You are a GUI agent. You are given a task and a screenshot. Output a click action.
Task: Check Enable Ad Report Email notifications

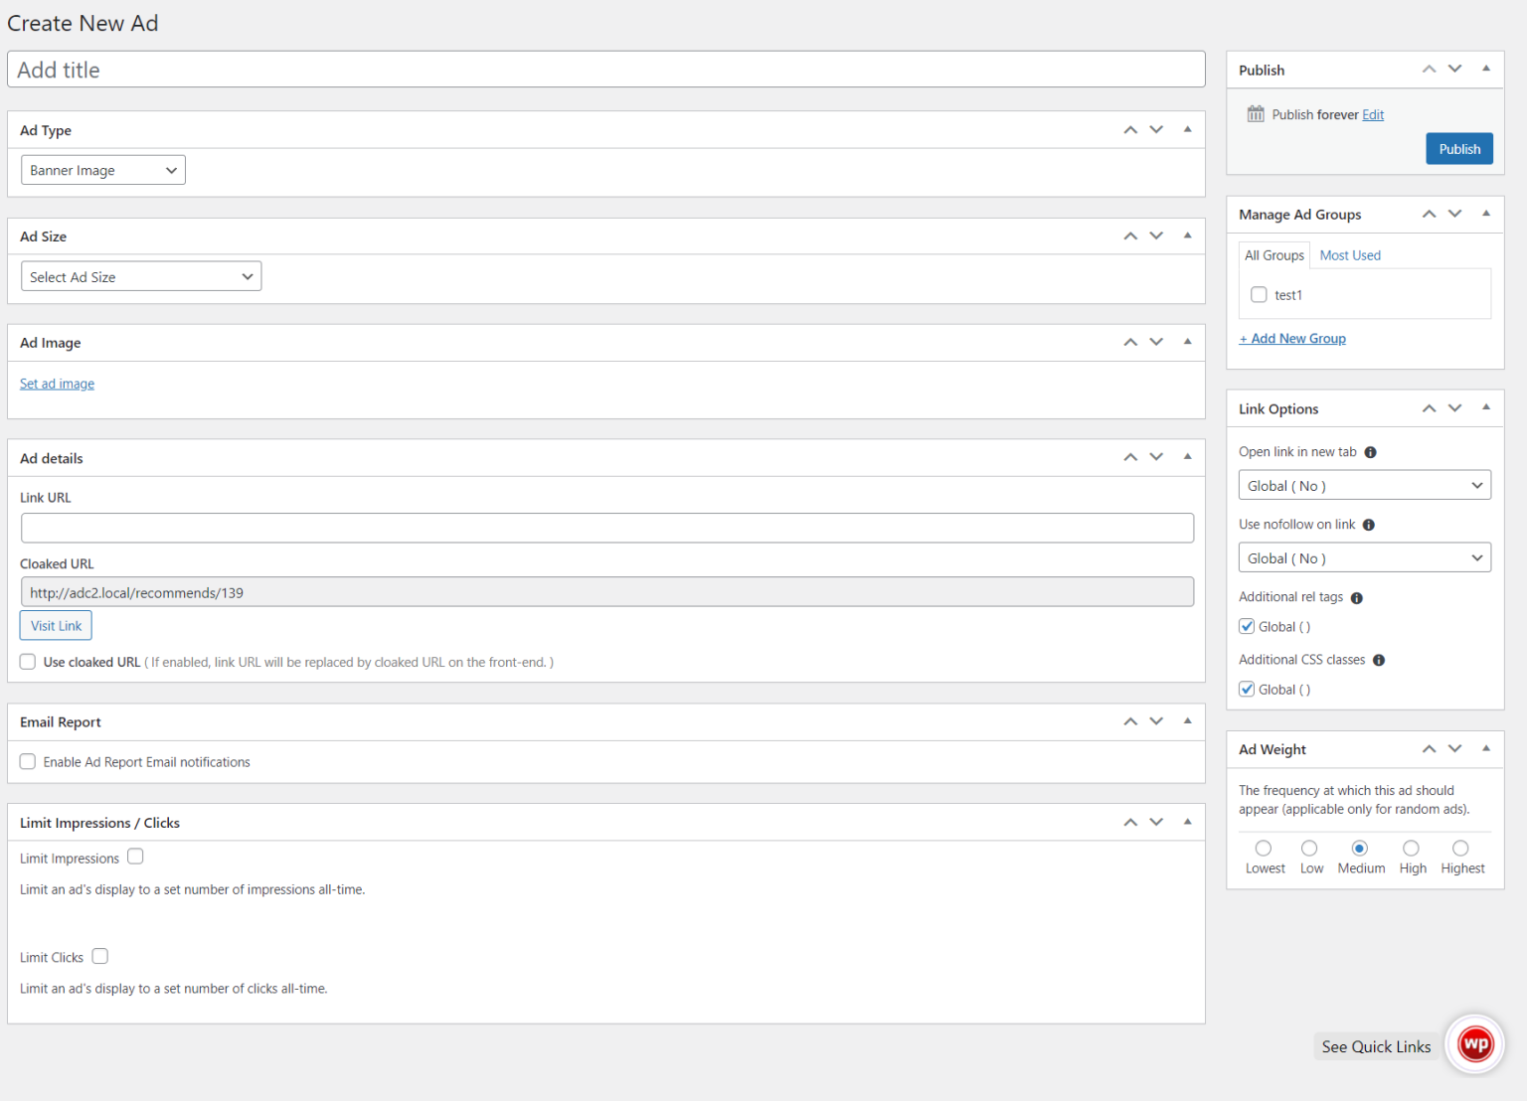(27, 761)
